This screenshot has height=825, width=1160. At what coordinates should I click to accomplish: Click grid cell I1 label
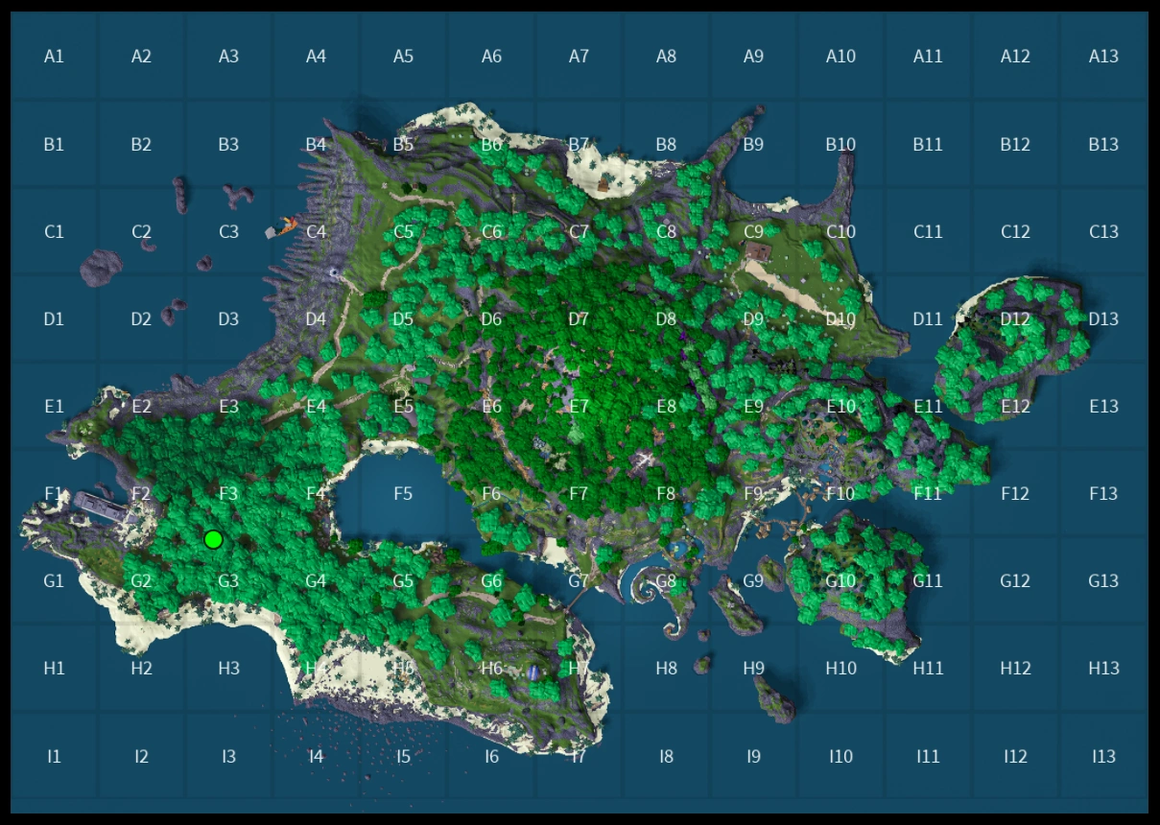pyautogui.click(x=54, y=756)
